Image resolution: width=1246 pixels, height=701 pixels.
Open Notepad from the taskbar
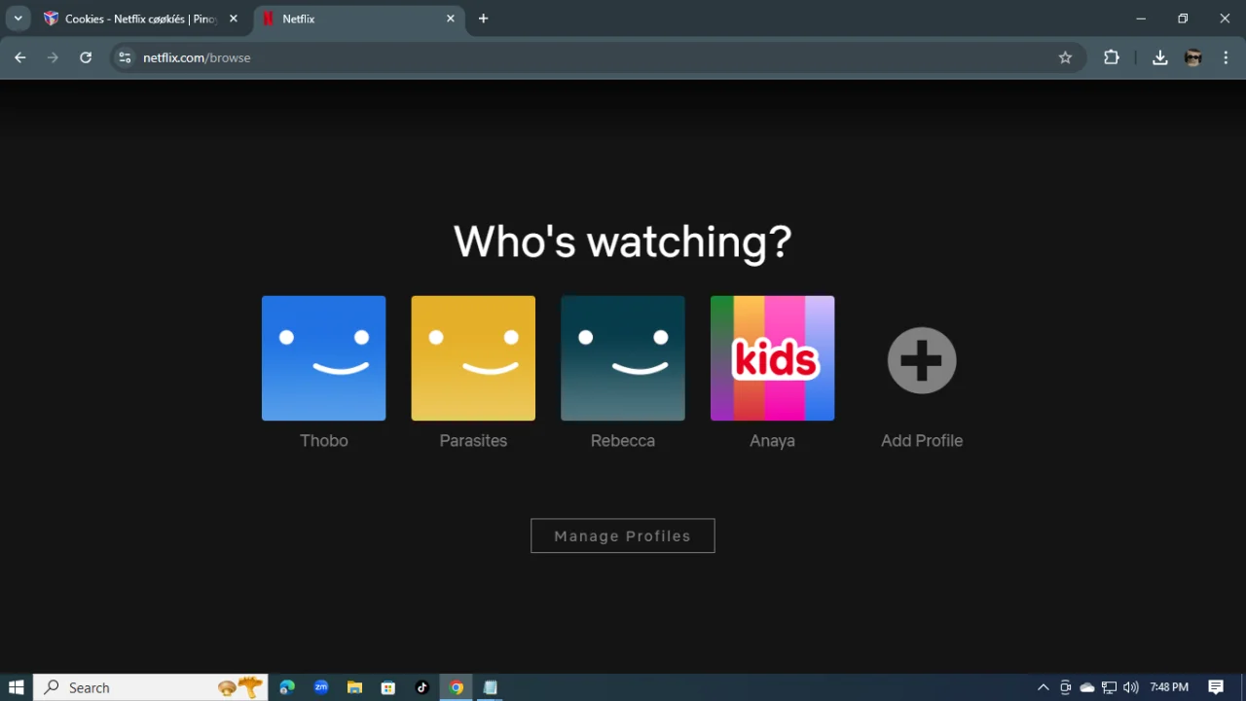(490, 687)
